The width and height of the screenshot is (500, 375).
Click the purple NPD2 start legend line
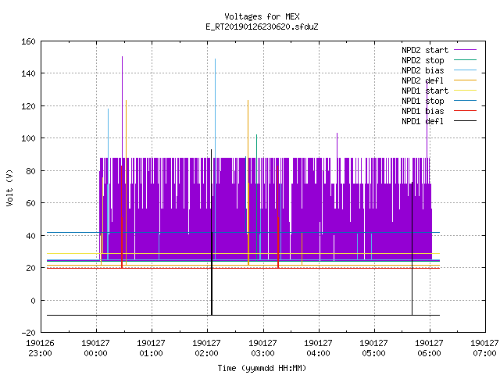tap(465, 50)
